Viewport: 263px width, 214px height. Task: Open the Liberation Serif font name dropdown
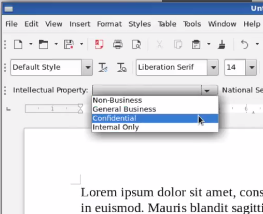(x=213, y=67)
